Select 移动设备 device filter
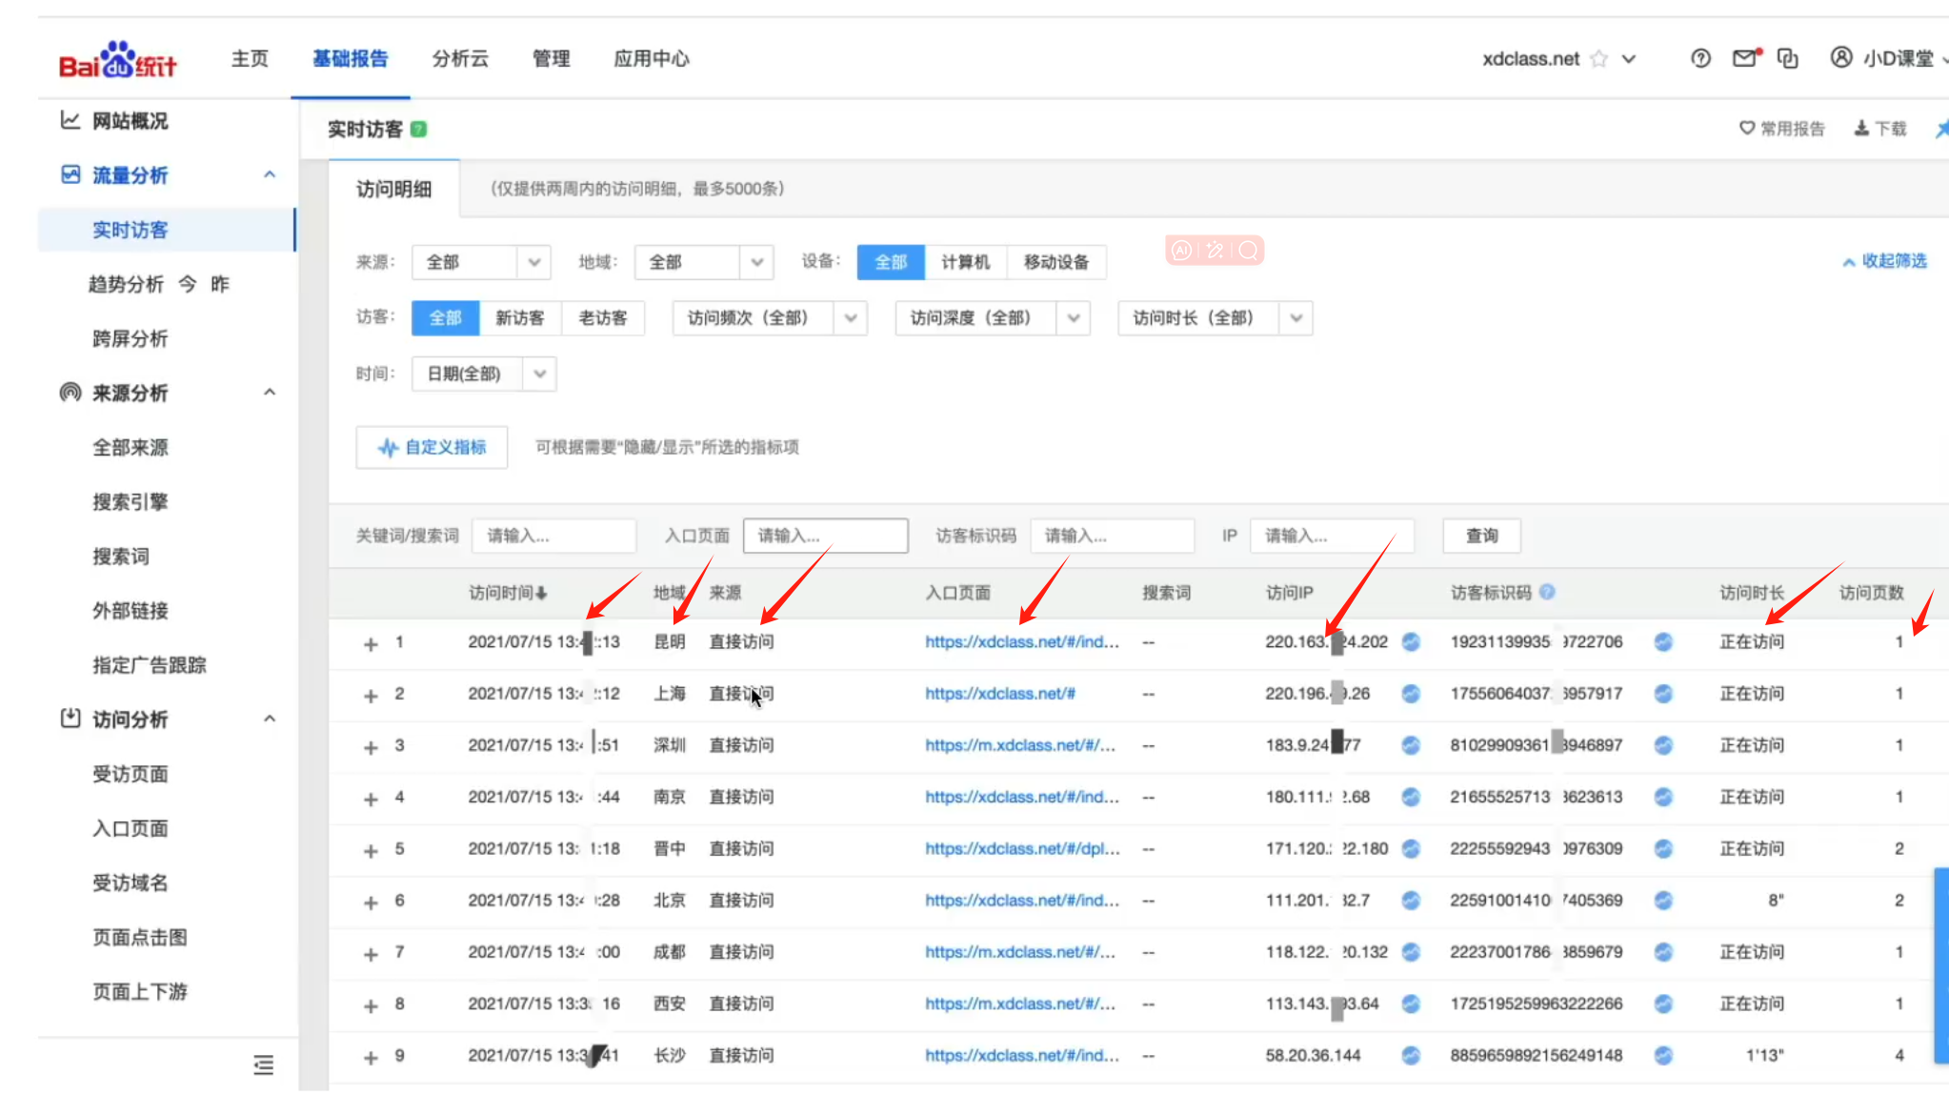This screenshot has height=1095, width=1949. point(1056,262)
